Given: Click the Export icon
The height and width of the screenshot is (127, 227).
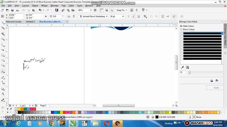Looking at the screenshot, I should (68, 10).
